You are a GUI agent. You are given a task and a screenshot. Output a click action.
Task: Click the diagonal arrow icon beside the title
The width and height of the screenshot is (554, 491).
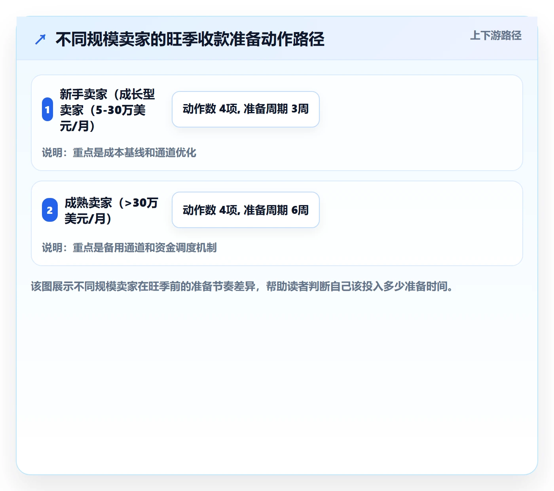click(40, 39)
